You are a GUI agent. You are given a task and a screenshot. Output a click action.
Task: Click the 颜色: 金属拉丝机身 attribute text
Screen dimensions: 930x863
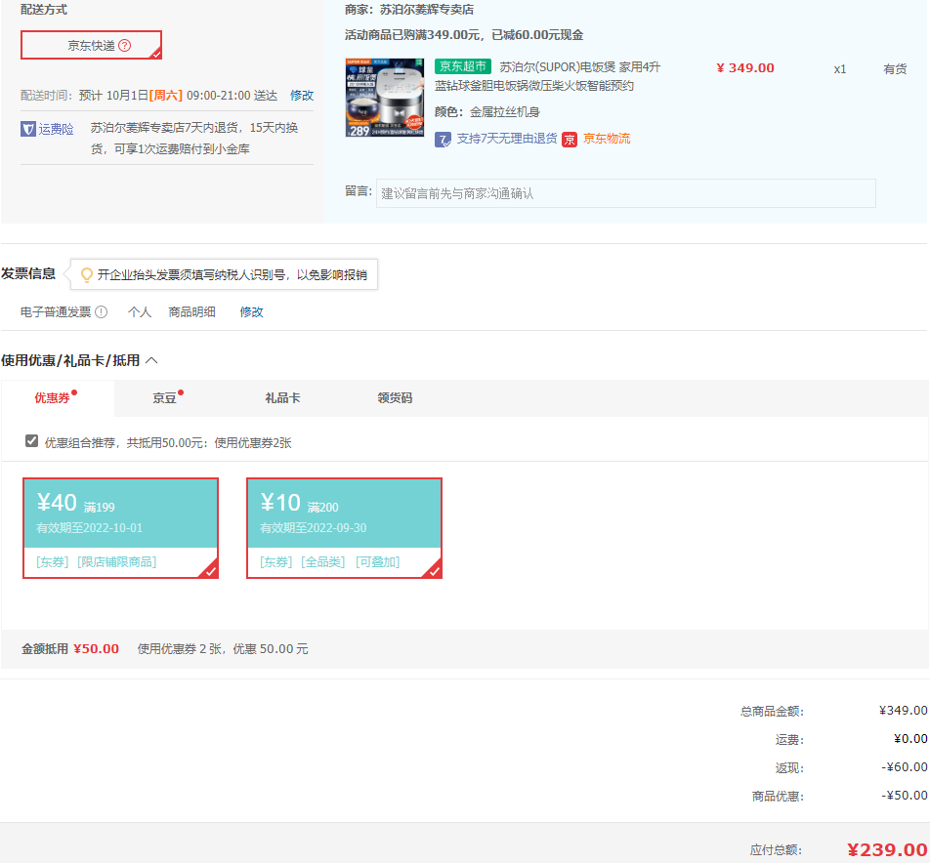point(486,112)
